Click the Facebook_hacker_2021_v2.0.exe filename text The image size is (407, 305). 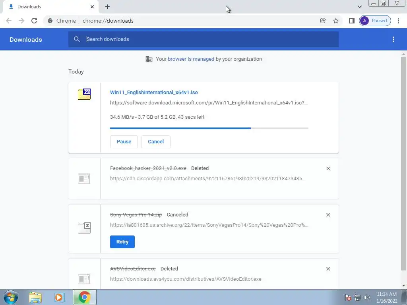tap(148, 168)
